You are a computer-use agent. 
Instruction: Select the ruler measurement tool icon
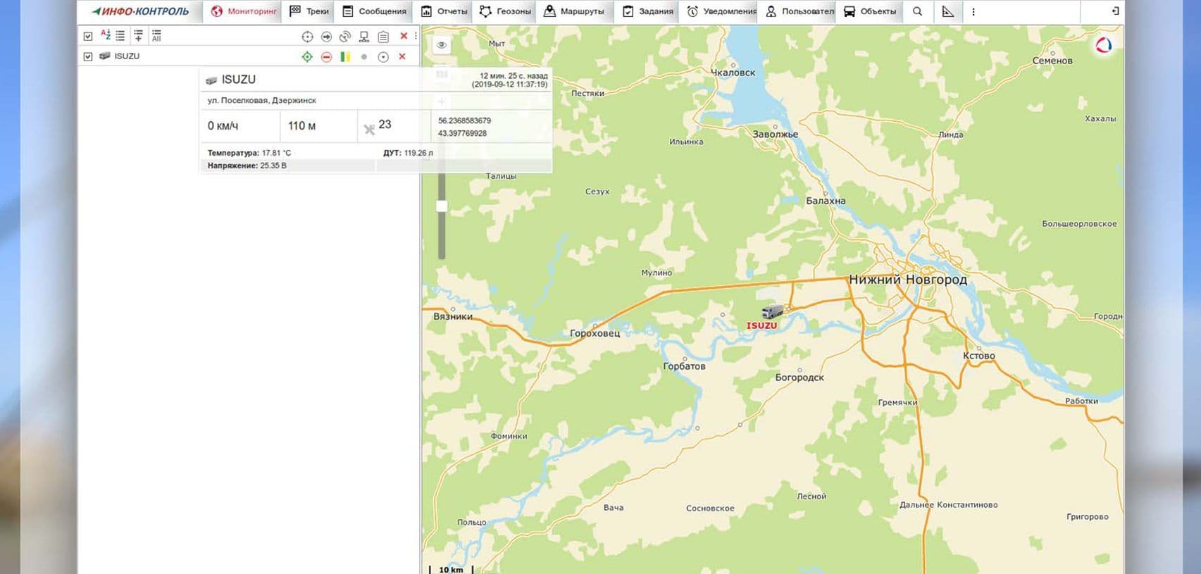click(948, 11)
